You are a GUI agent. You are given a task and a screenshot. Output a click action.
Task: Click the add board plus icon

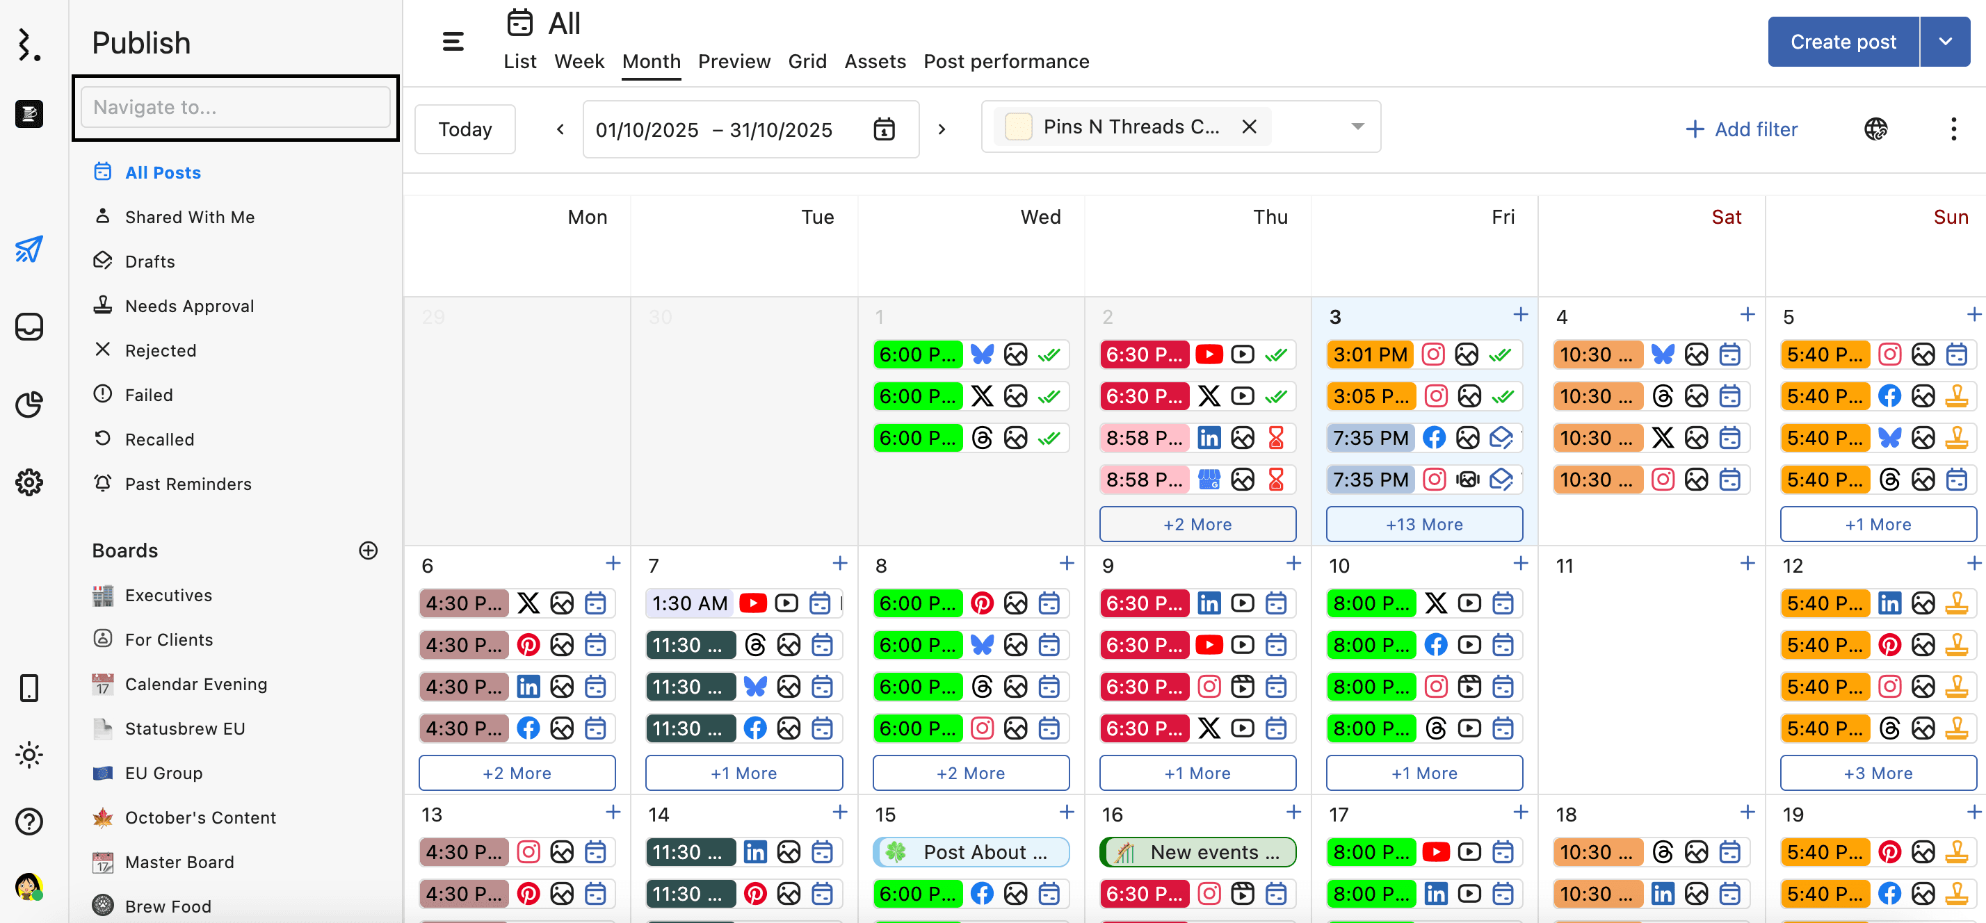tap(369, 550)
